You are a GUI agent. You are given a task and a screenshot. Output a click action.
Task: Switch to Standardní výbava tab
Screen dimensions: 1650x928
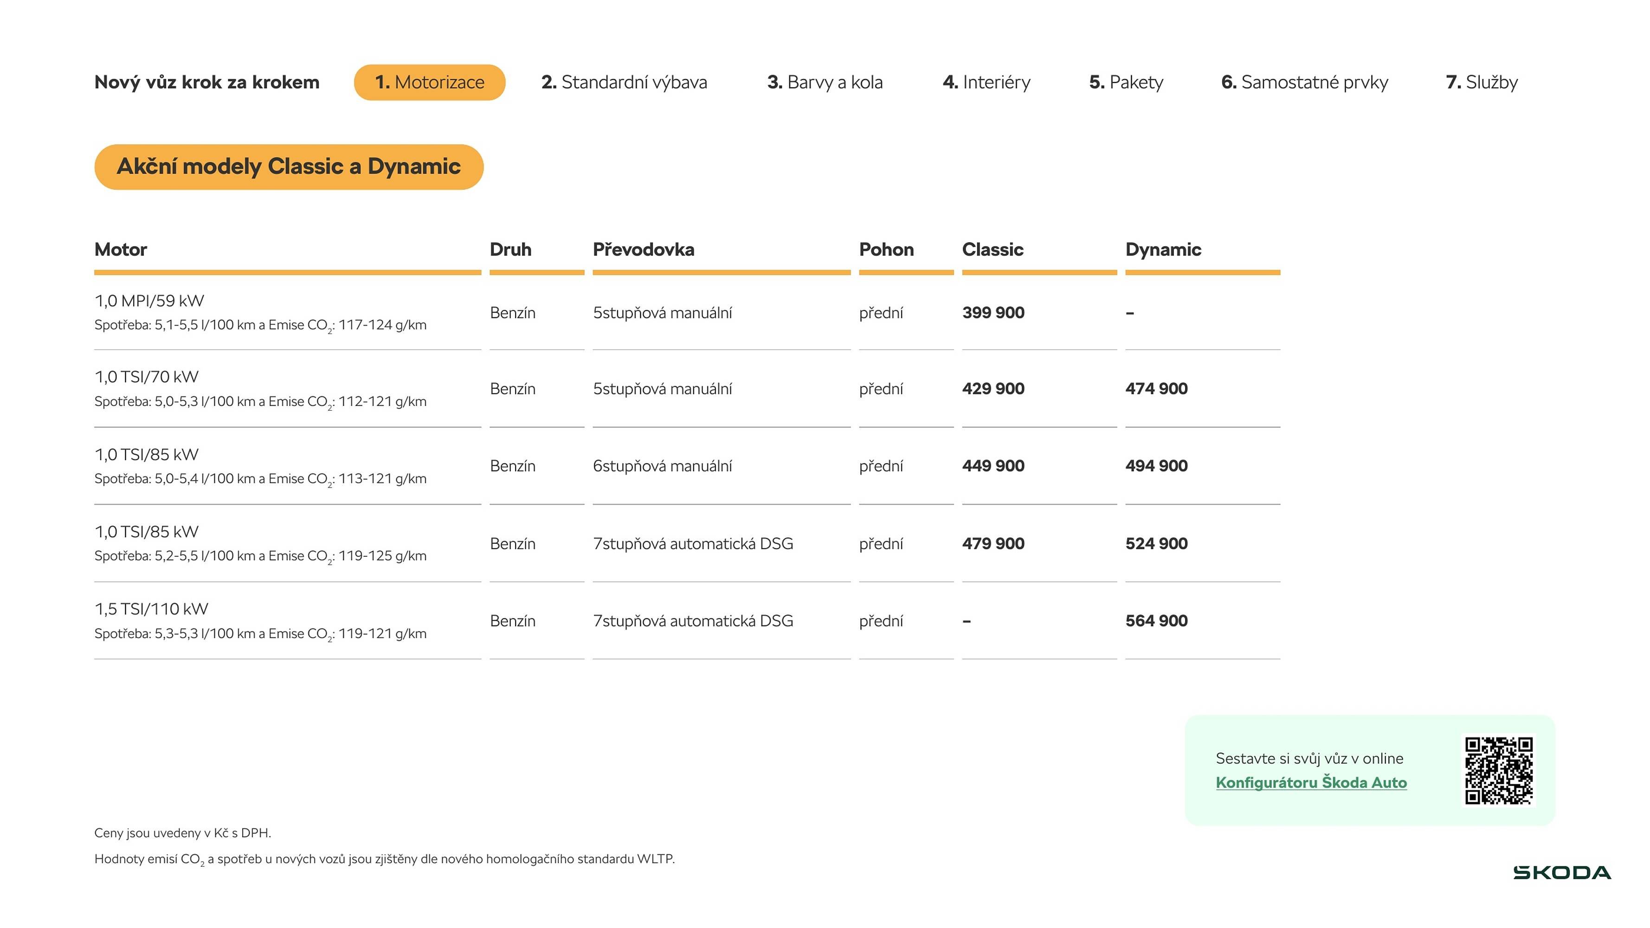click(624, 82)
